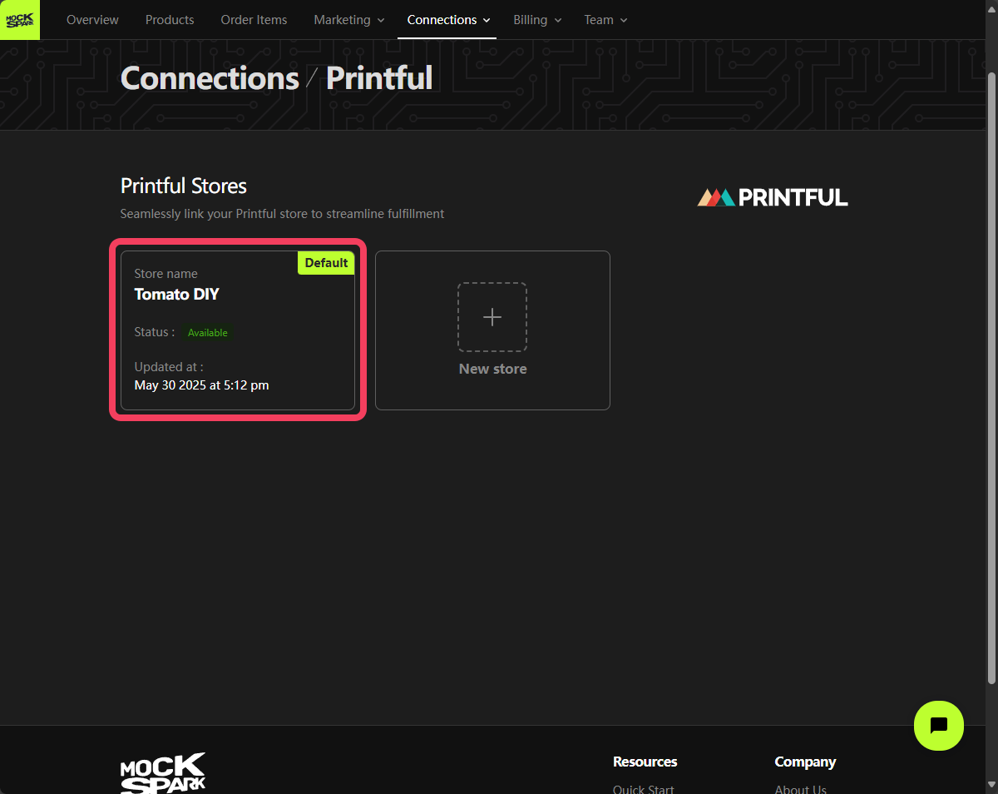The height and width of the screenshot is (794, 998).
Task: Click Connections in the breadcrumb heading
Action: point(210,78)
